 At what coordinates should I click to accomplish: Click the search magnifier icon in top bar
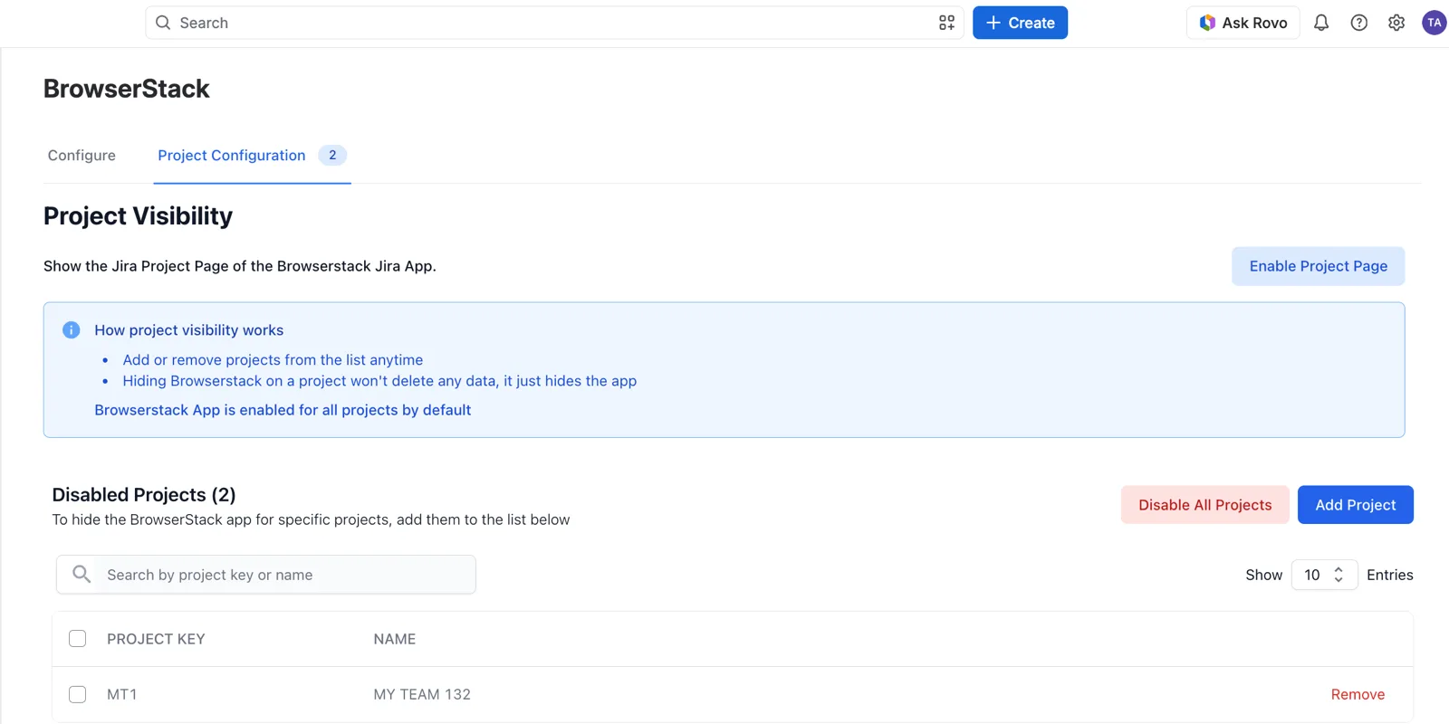coord(163,23)
